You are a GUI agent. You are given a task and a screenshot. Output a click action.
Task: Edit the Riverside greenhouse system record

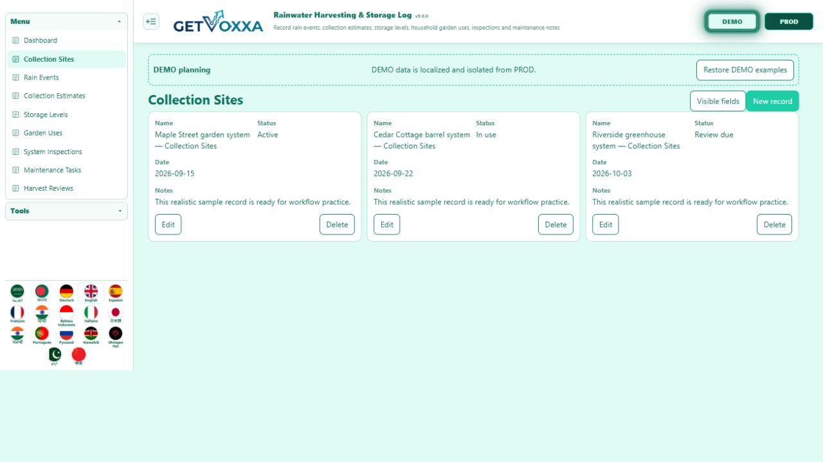pyautogui.click(x=605, y=224)
